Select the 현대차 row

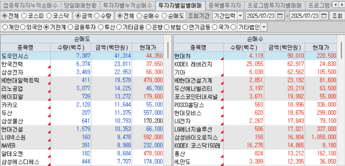pyautogui.click(x=255, y=56)
